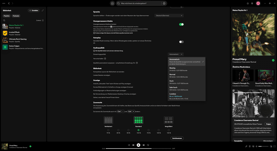277x151 pixels.
Task: Select the Lossless quality option
Action: [x=187, y=96]
